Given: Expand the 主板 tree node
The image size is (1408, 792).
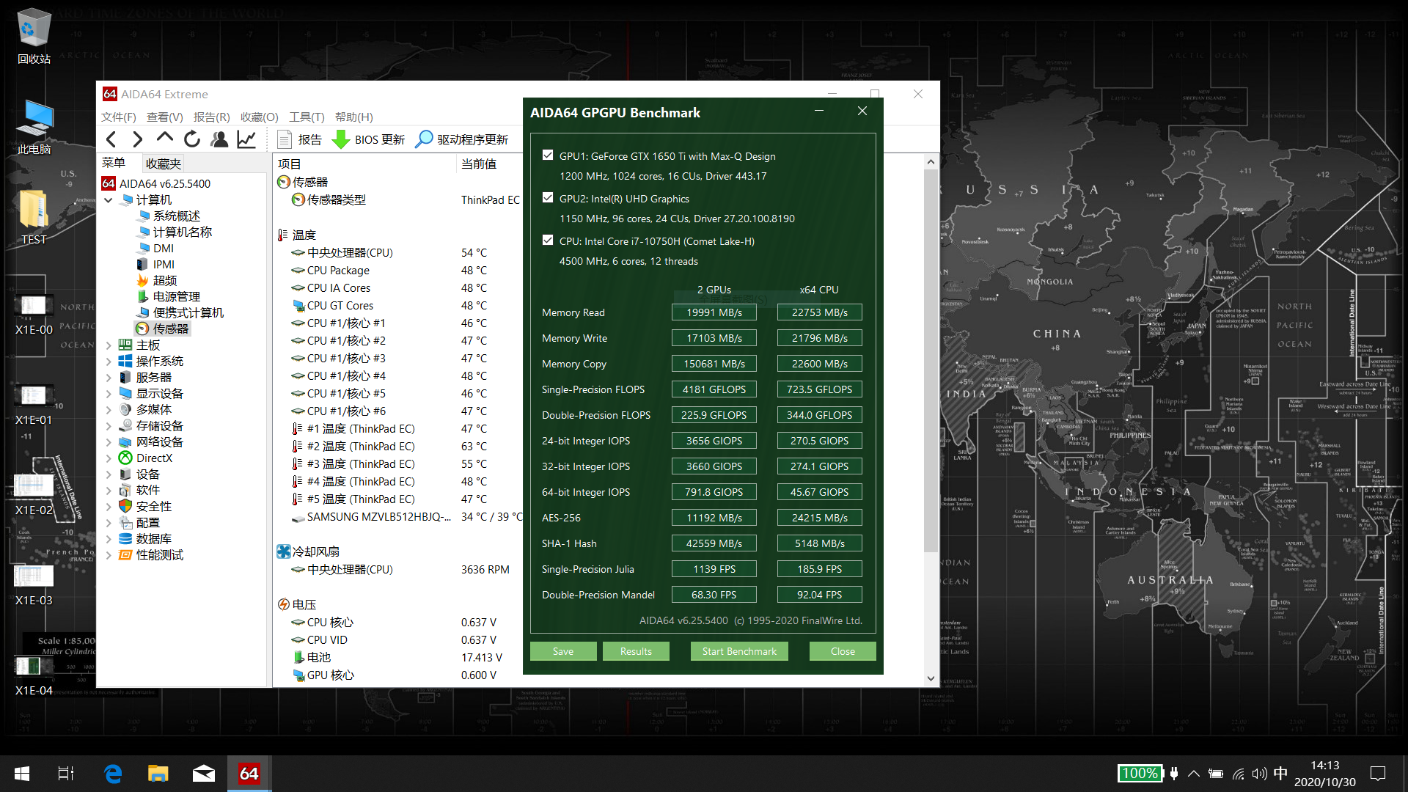Looking at the screenshot, I should (x=109, y=345).
